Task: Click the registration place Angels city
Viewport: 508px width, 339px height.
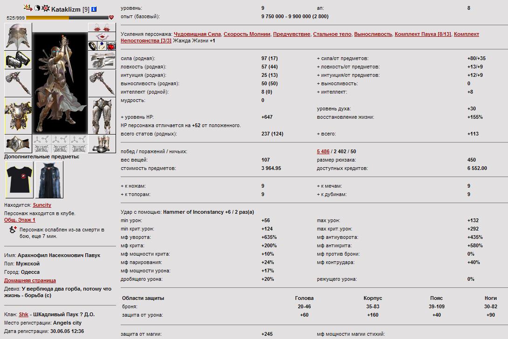Action: [68, 323]
